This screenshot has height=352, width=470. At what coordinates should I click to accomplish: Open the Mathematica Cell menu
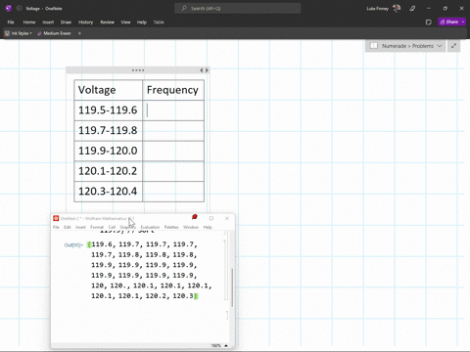pyautogui.click(x=112, y=227)
